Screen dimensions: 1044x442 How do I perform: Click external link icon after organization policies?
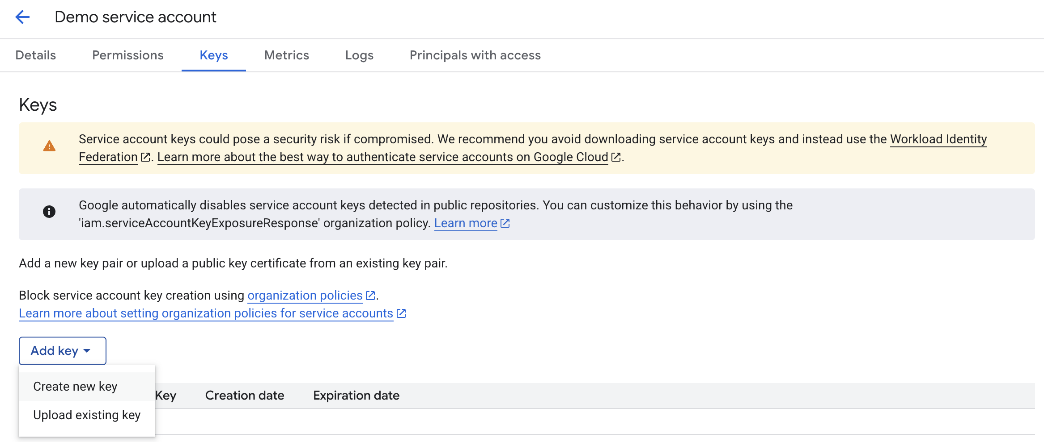pos(370,296)
